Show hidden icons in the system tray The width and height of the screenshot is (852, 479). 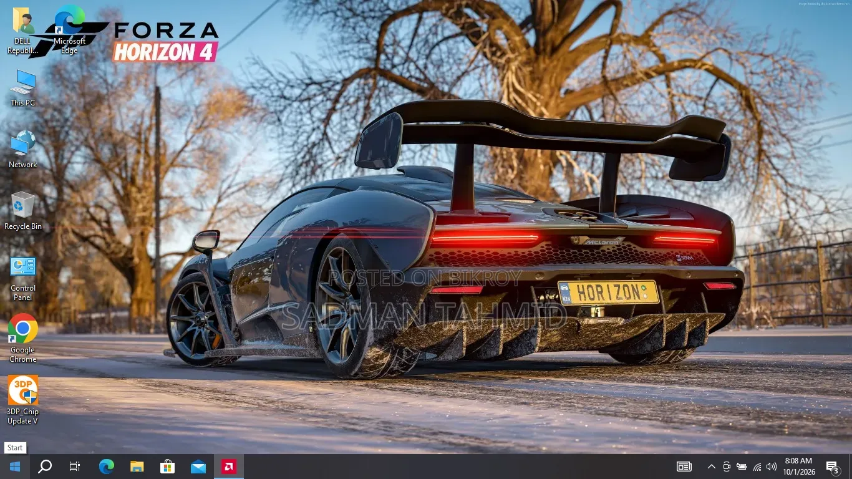(712, 467)
